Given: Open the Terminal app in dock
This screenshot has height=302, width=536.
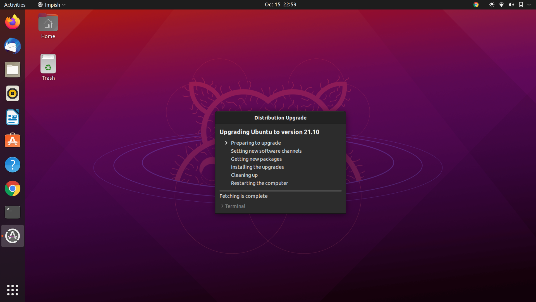Looking at the screenshot, I should tap(13, 212).
